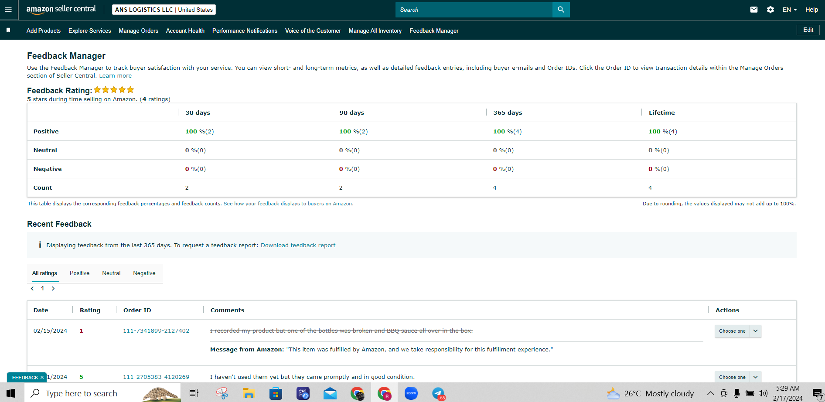The height and width of the screenshot is (402, 825).
Task: Select page number 1 in pagination
Action: [43, 289]
